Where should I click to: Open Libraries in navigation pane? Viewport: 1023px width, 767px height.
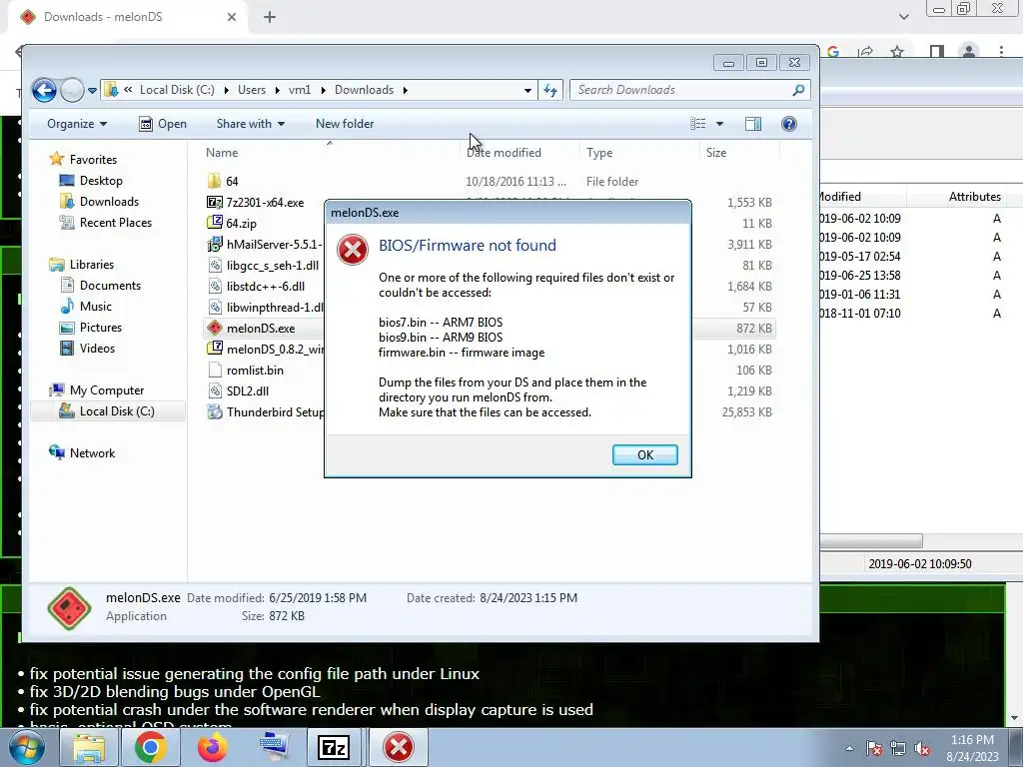coord(91,265)
